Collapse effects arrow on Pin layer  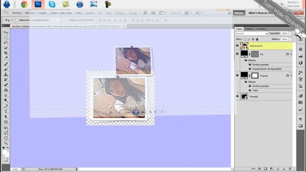[x=291, y=54]
